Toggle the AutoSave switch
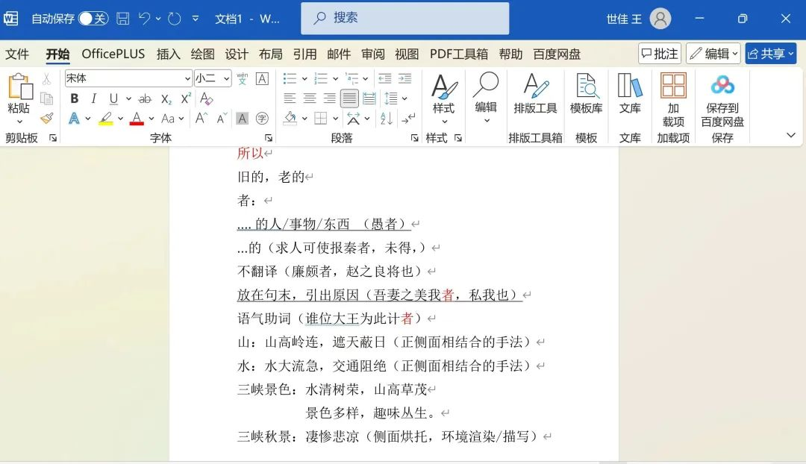This screenshot has height=464, width=806. tap(93, 19)
